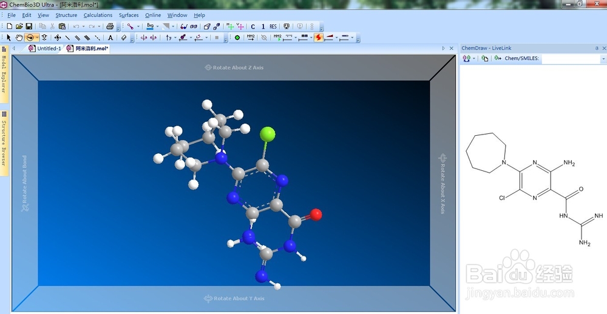The width and height of the screenshot is (607, 314).
Task: Print the model with the printer icon
Action: (x=110, y=26)
